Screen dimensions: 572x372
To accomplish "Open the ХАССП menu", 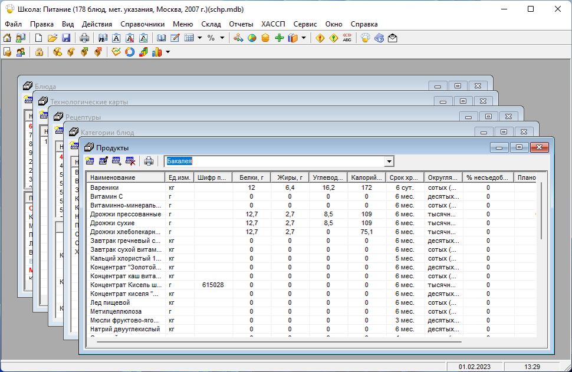I will point(273,24).
